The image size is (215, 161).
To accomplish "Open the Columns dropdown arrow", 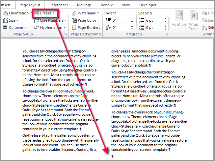I will [x=26, y=28].
